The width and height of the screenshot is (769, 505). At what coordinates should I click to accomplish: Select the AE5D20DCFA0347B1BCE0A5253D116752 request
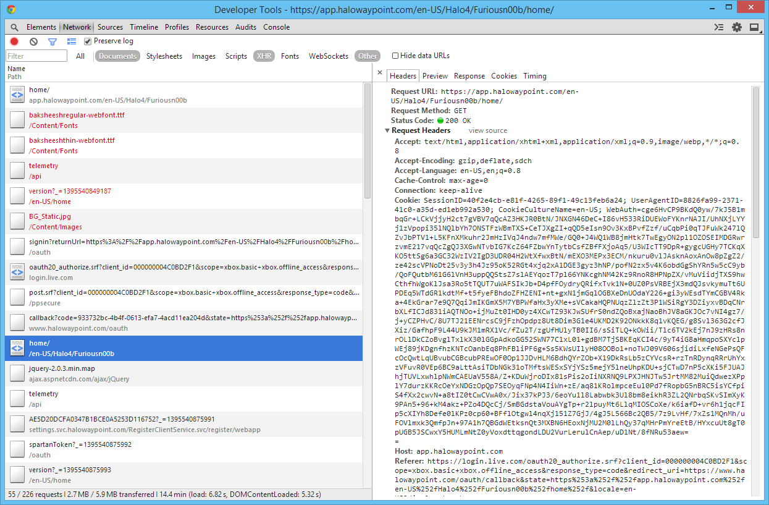(x=183, y=424)
